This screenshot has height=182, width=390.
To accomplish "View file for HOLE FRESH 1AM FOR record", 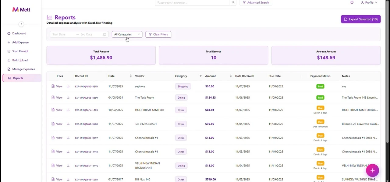I will pos(57,110).
